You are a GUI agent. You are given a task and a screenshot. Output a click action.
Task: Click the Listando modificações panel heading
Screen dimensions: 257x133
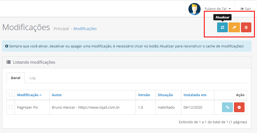(x=34, y=62)
